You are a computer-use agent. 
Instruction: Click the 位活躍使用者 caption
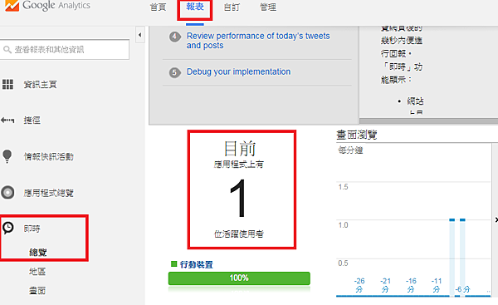[239, 234]
